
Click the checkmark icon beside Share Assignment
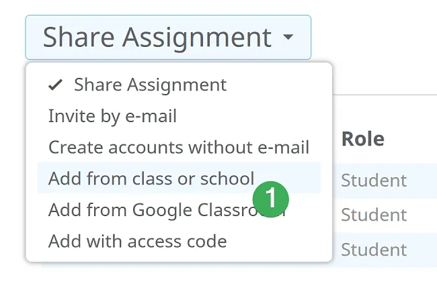click(x=56, y=85)
